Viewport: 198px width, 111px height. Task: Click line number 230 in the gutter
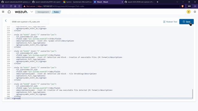point(8,64)
